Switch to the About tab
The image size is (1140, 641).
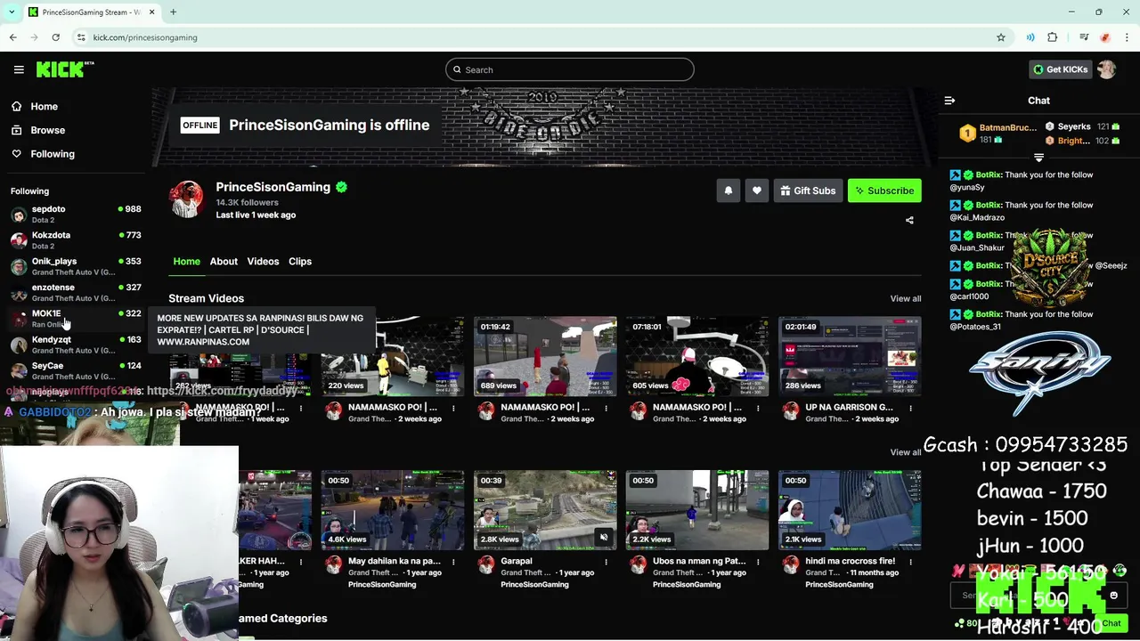pyautogui.click(x=224, y=261)
